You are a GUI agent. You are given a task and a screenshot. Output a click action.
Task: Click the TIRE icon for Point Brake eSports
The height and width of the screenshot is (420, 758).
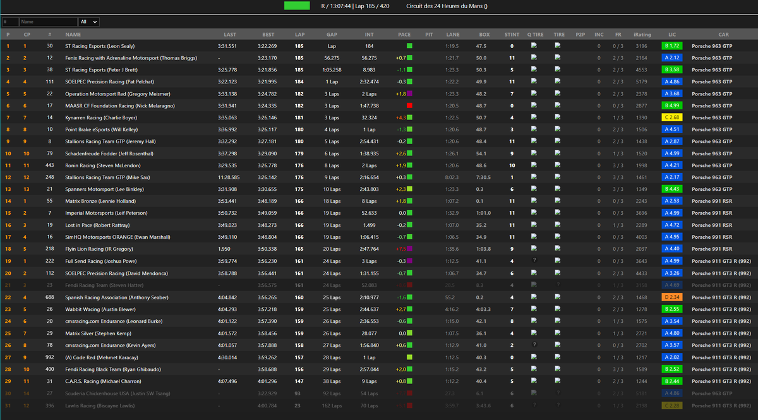click(x=558, y=129)
